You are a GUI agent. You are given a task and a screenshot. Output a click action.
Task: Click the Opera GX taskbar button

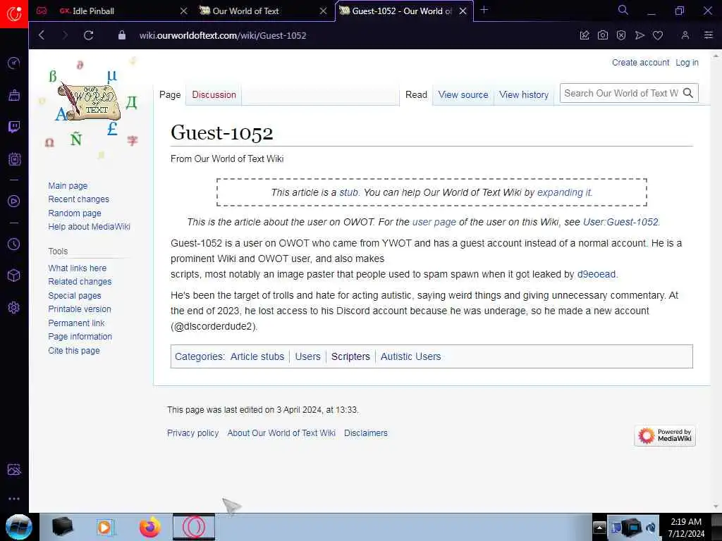point(194,527)
